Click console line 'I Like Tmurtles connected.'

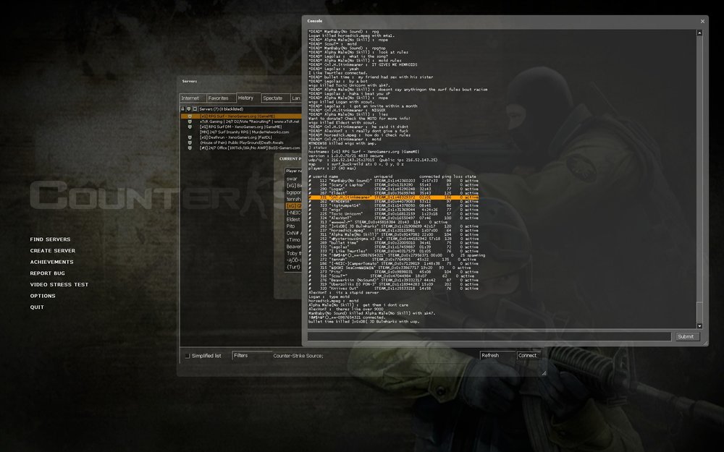pos(338,73)
